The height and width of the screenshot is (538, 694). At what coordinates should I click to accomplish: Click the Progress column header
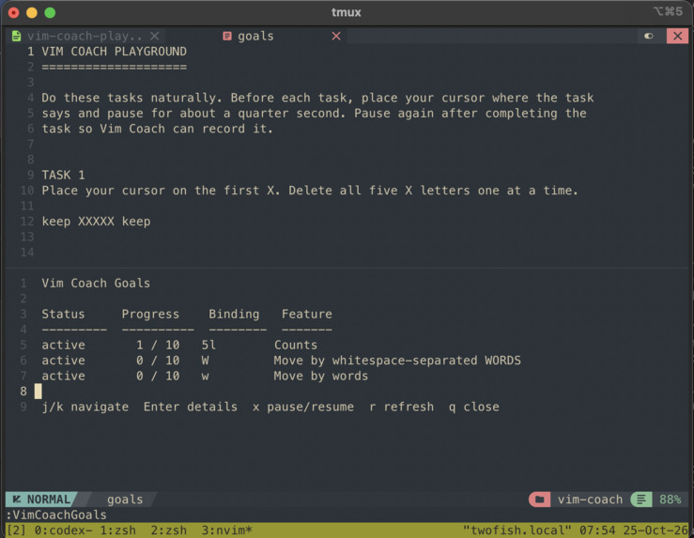point(150,315)
